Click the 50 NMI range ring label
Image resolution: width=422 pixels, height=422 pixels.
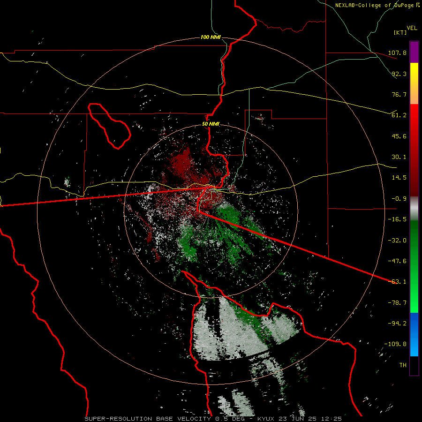point(211,124)
